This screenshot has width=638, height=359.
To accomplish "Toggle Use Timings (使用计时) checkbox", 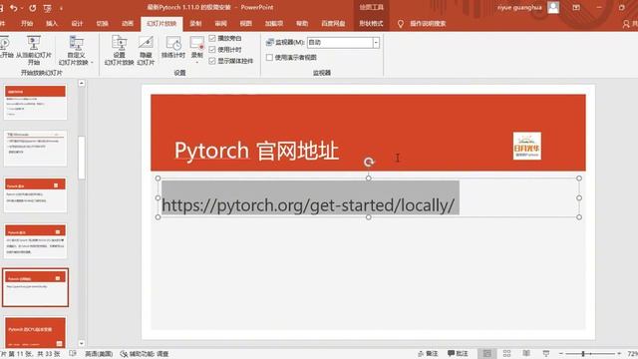I will tap(212, 50).
